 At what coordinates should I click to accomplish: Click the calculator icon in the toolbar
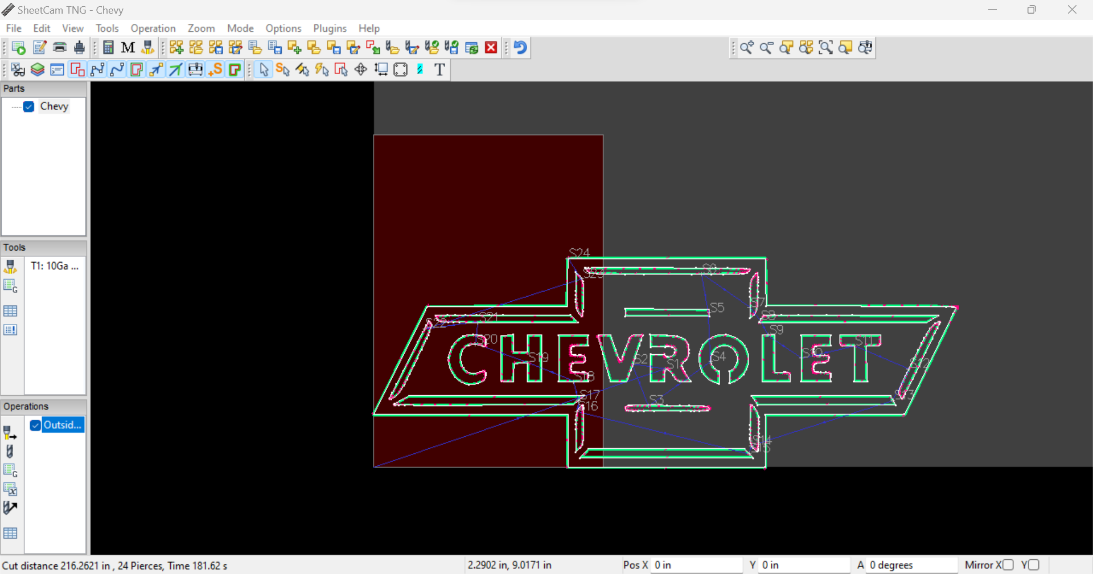tap(108, 48)
